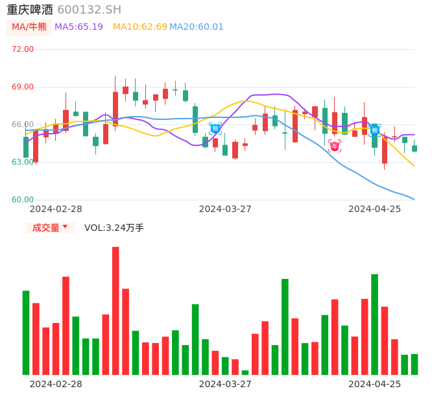This screenshot has width=445, height=393.
Task: Click the 69.00 price axis label
Action: (23, 87)
